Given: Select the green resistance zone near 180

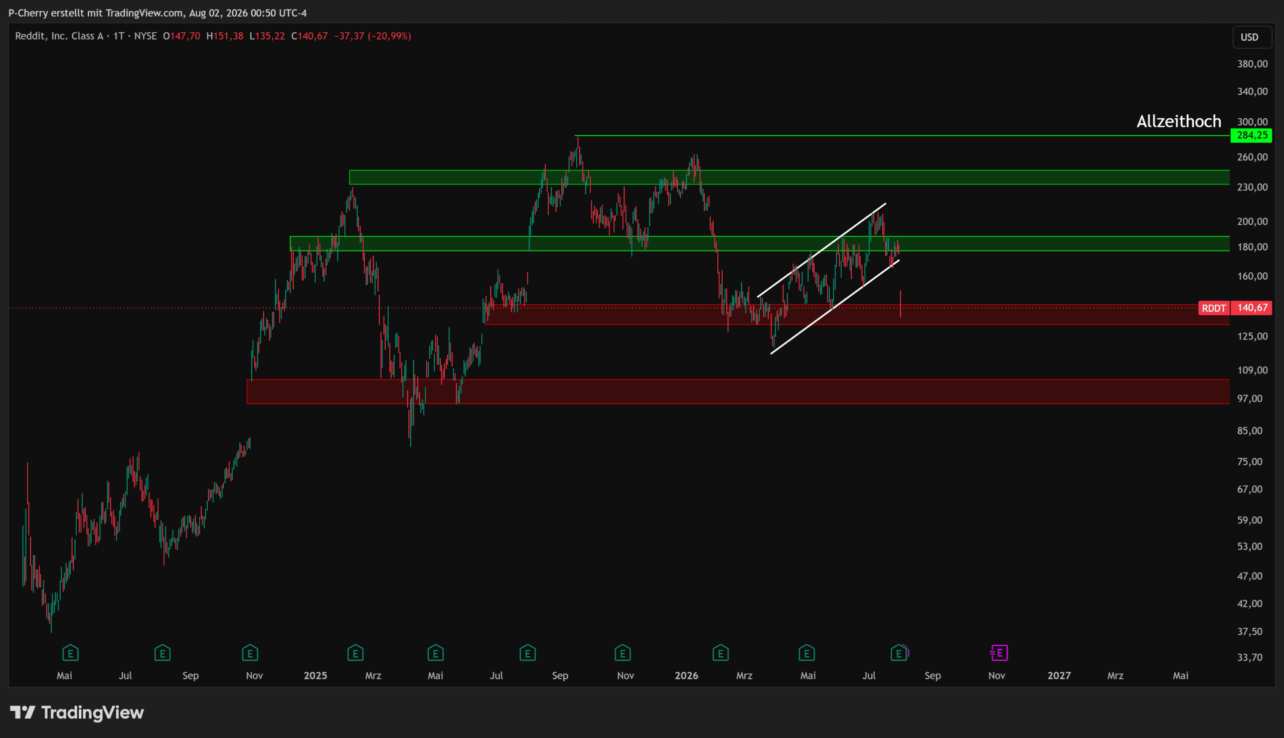Looking at the screenshot, I should pyautogui.click(x=760, y=244).
